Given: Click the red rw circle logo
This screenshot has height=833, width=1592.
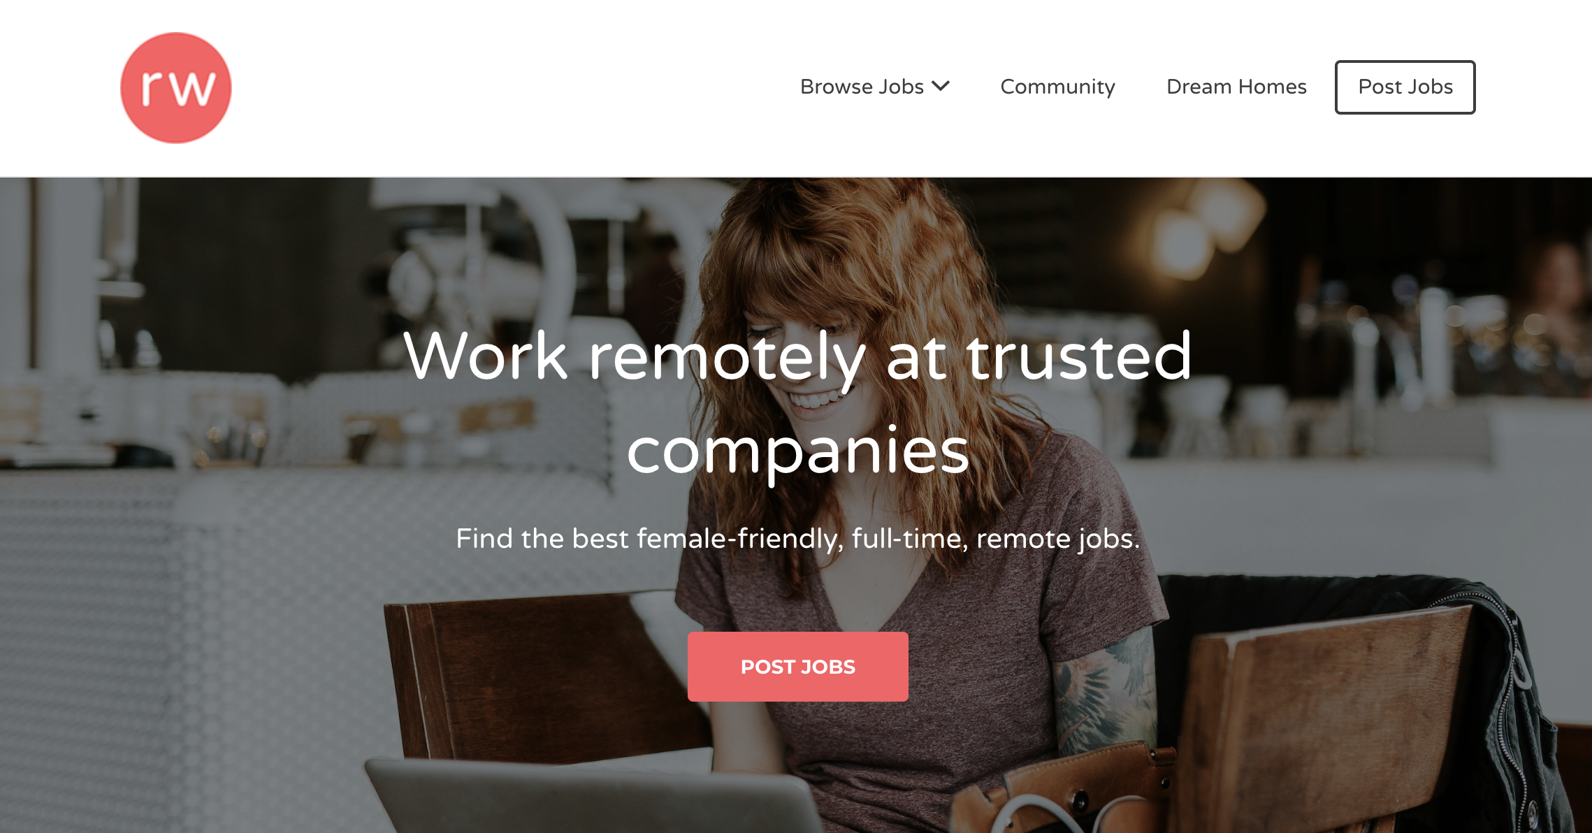Looking at the screenshot, I should point(175,88).
